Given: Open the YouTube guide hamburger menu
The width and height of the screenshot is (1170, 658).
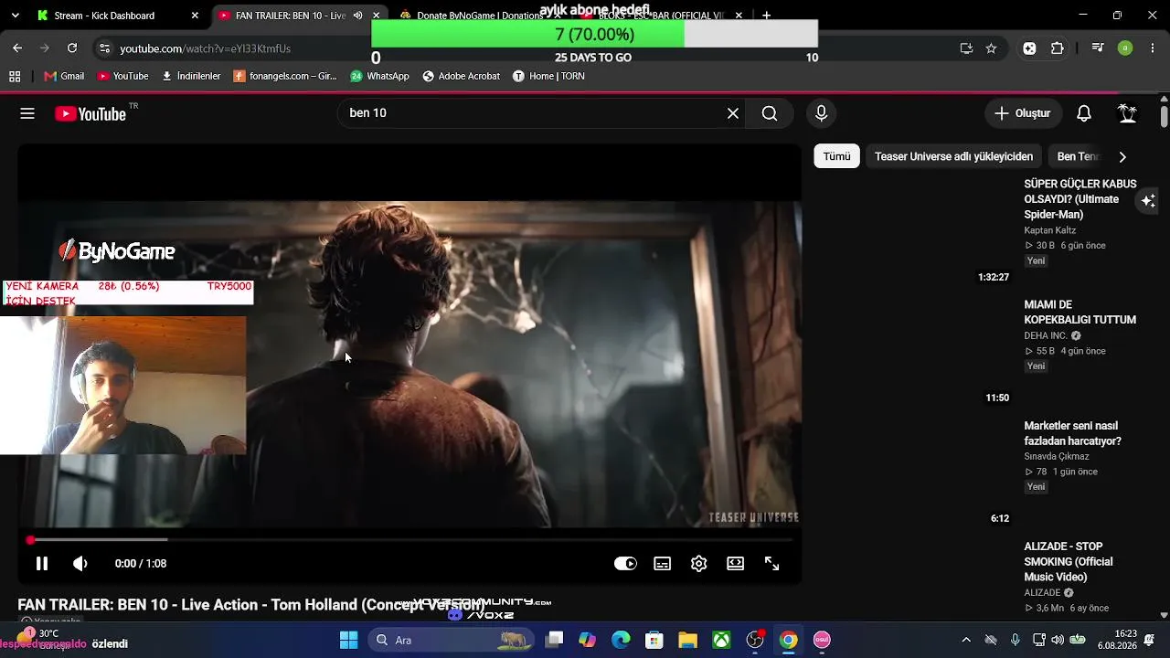Looking at the screenshot, I should 27,113.
